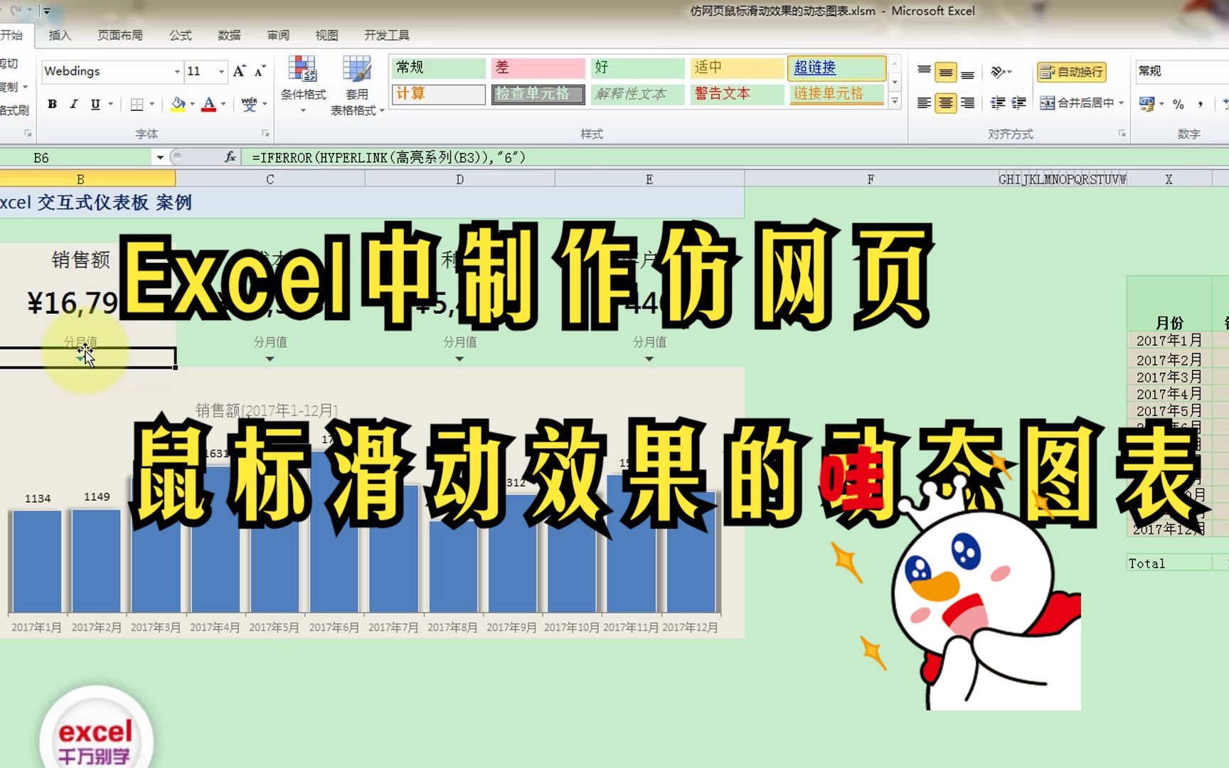Open the Formulas (公式) tab

click(181, 35)
